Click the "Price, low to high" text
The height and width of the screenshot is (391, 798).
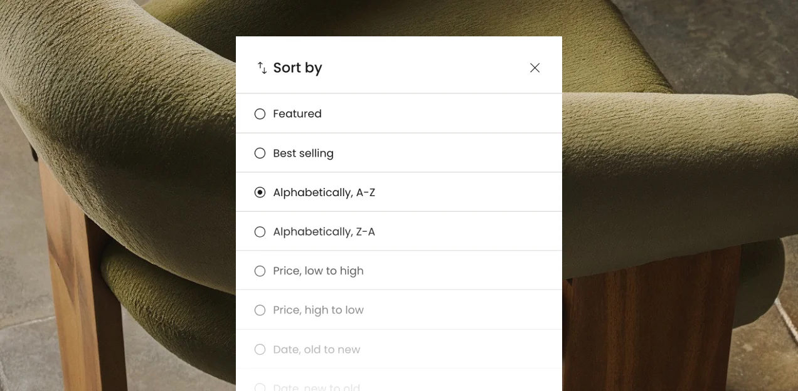click(318, 271)
